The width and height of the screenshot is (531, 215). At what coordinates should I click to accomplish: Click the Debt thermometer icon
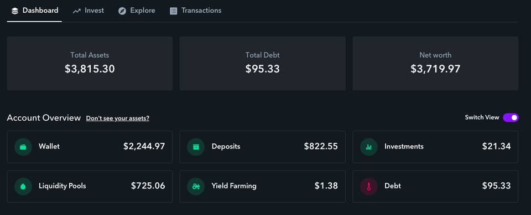click(369, 186)
